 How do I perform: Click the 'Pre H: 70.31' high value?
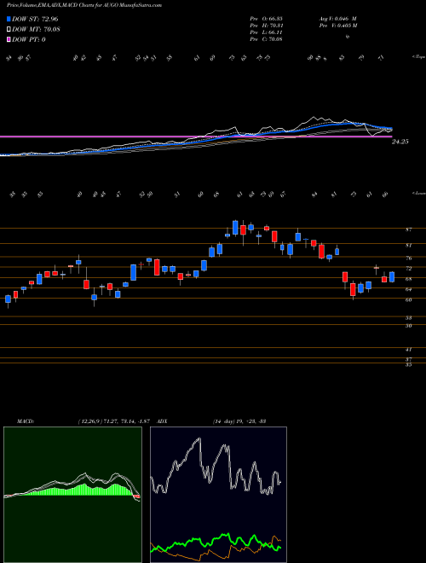coord(266,26)
